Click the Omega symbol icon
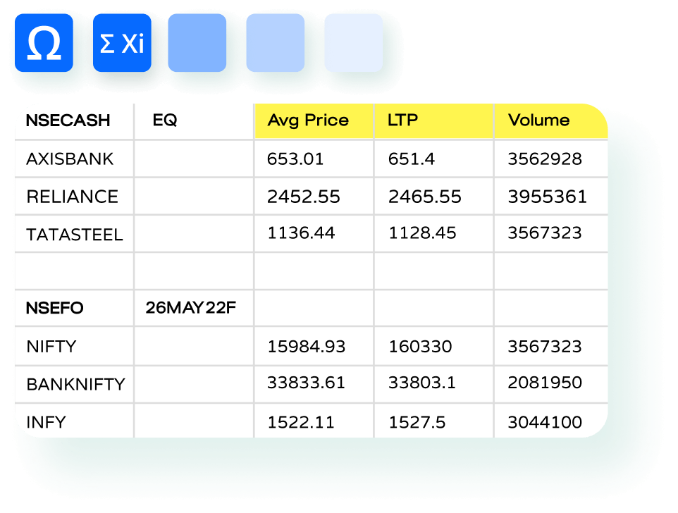Viewport: 678px width, 513px height. coord(44,44)
